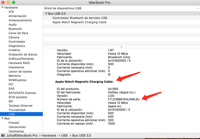This screenshot has width=200, height=139.
Task: Select PCI in the sidebar
Action: 11,84
